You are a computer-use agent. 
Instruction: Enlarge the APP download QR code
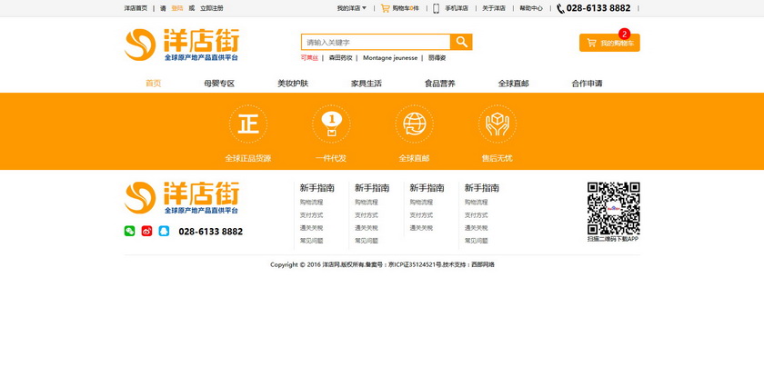coord(613,208)
